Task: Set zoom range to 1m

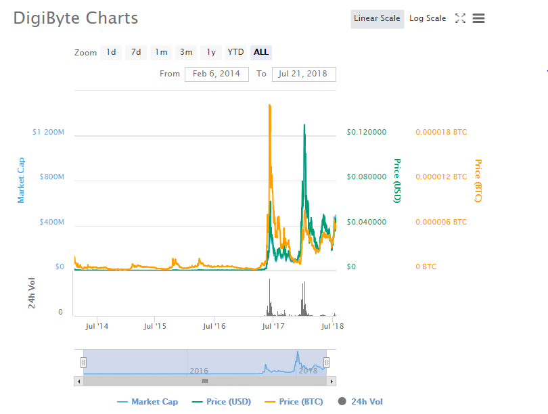Action: click(x=161, y=52)
